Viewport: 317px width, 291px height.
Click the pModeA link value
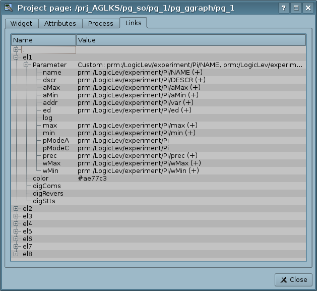pos(123,141)
